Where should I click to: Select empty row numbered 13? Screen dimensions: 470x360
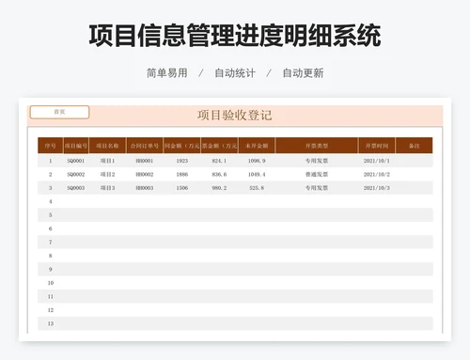(x=235, y=323)
